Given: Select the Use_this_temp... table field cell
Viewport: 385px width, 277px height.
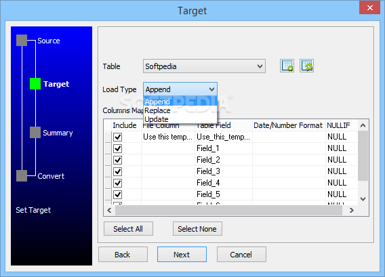Looking at the screenshot, I should coord(224,137).
